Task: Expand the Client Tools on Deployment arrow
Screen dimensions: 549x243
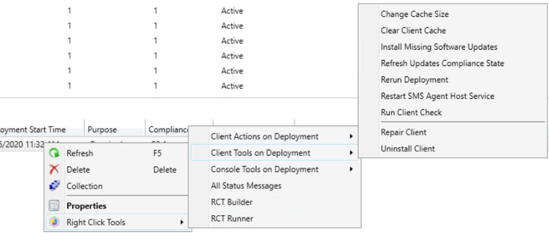Action: click(351, 153)
